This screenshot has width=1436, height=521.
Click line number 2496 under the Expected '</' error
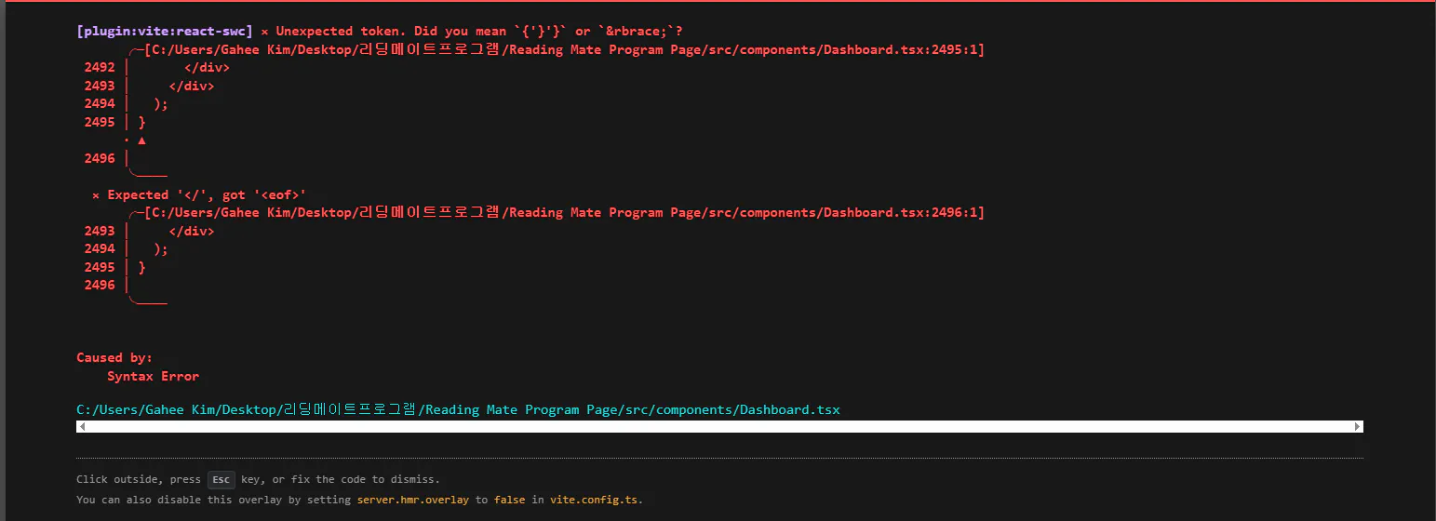[x=100, y=285]
